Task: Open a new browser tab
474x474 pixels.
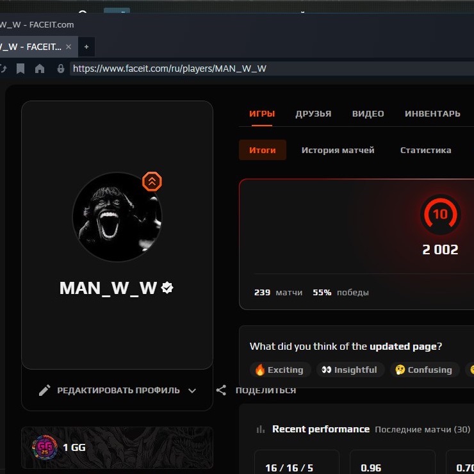Action: 86,47
